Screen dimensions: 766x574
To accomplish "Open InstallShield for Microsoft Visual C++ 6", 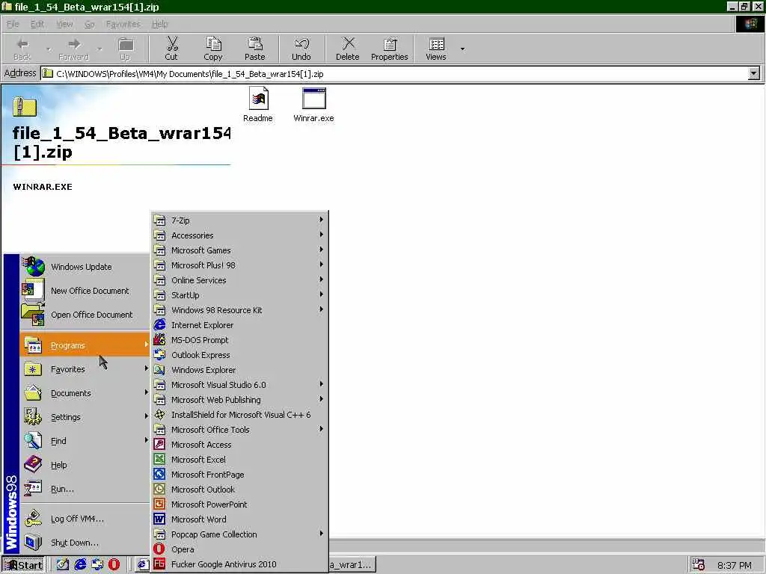I will [x=239, y=415].
